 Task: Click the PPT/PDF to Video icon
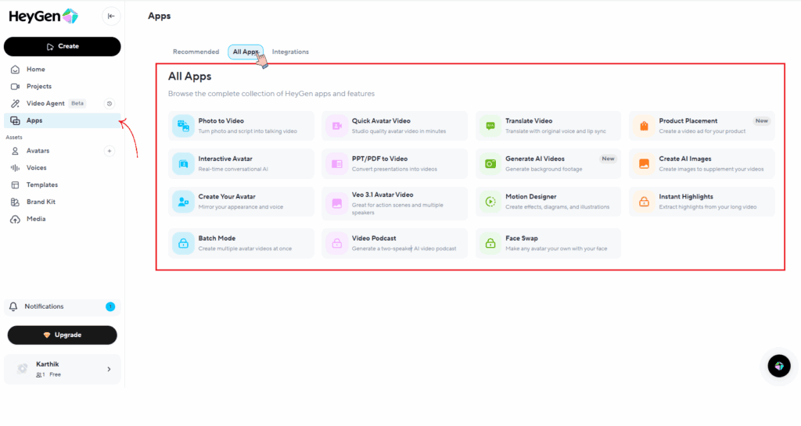point(336,164)
